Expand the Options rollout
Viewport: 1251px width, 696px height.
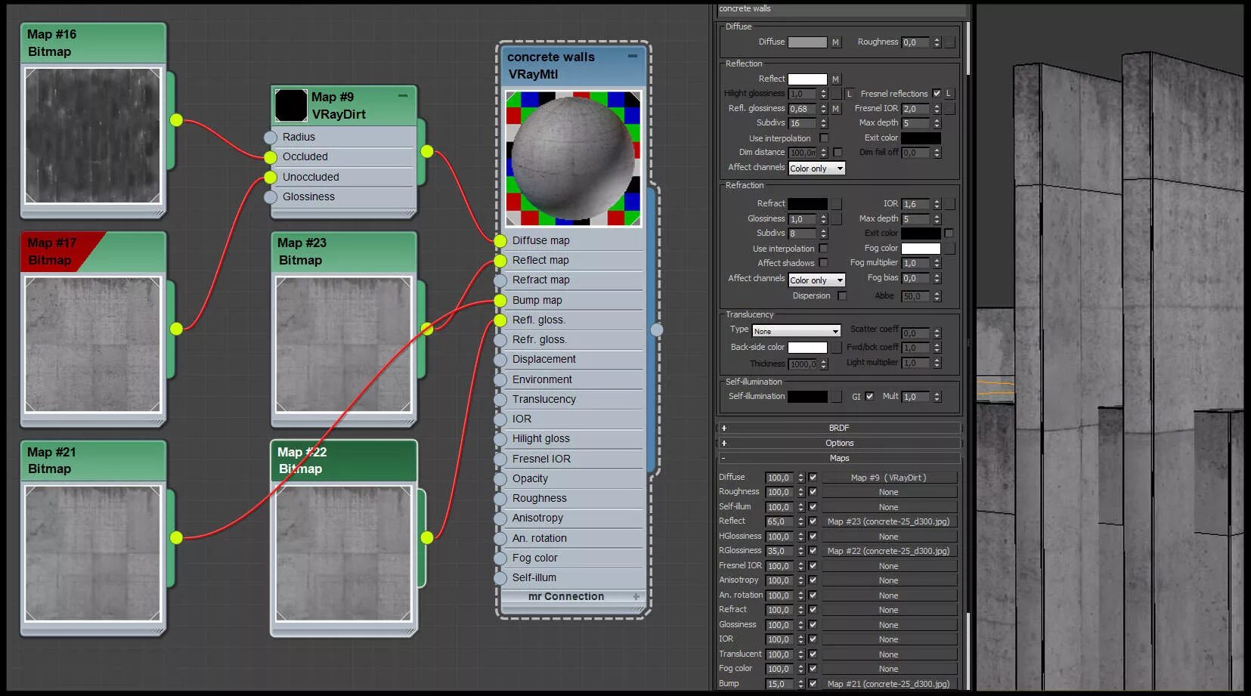tap(839, 444)
